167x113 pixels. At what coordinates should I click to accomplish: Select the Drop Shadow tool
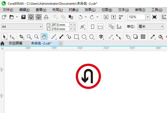135,37
